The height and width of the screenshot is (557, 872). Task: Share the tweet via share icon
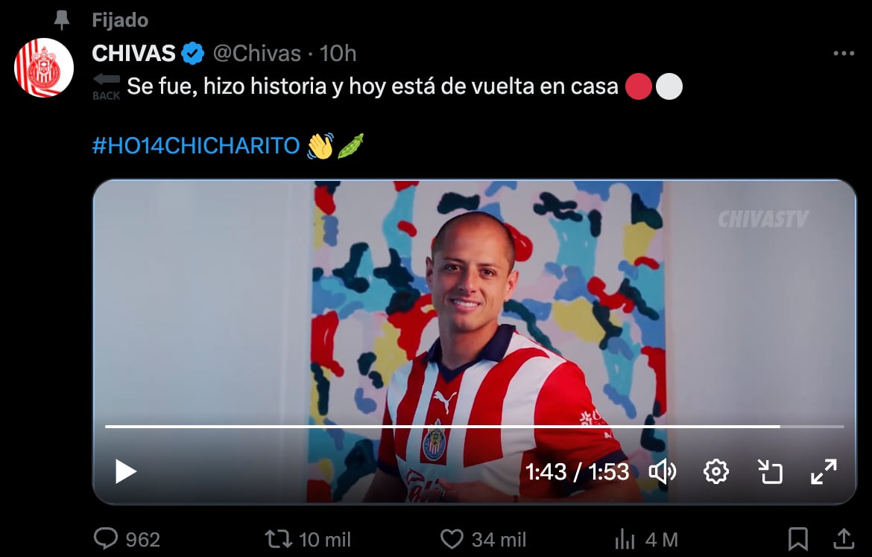(x=844, y=538)
